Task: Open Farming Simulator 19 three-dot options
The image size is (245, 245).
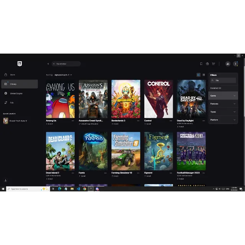Action: pos(138,173)
